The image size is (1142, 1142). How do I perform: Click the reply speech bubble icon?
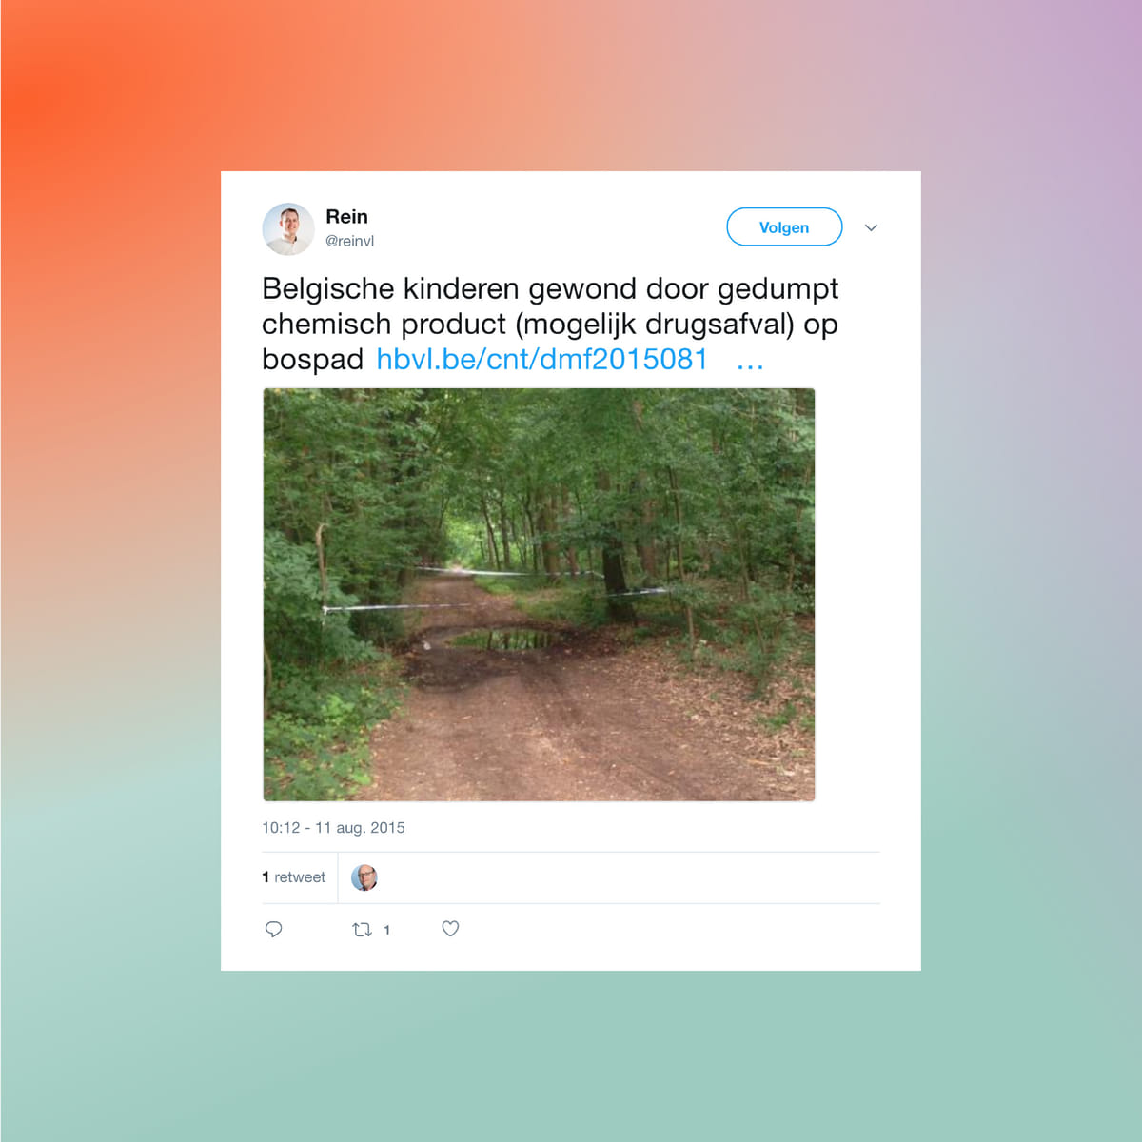[273, 929]
